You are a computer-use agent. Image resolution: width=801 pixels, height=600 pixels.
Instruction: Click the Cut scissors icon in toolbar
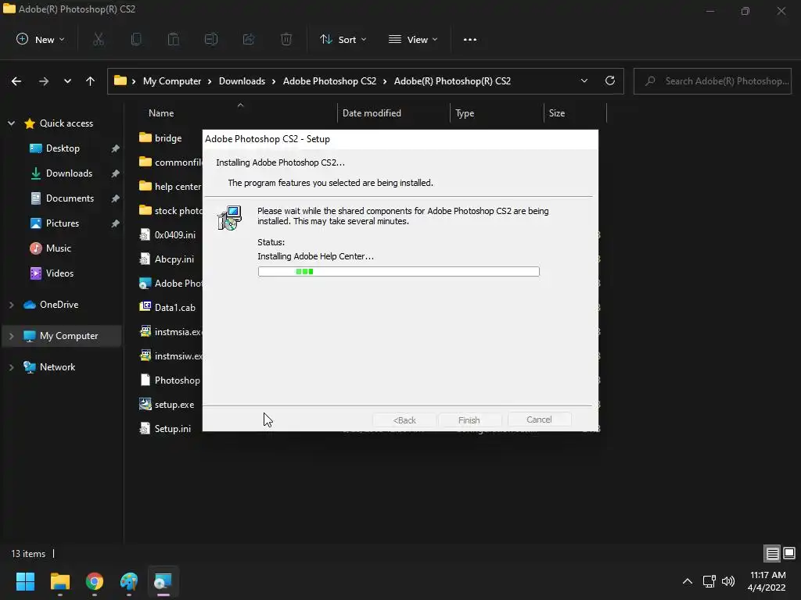click(x=98, y=39)
